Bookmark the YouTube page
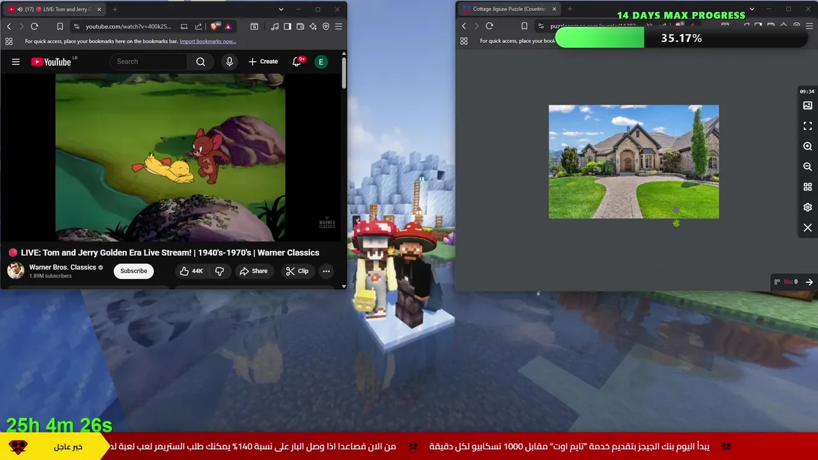Image resolution: width=818 pixels, height=460 pixels. click(59, 26)
